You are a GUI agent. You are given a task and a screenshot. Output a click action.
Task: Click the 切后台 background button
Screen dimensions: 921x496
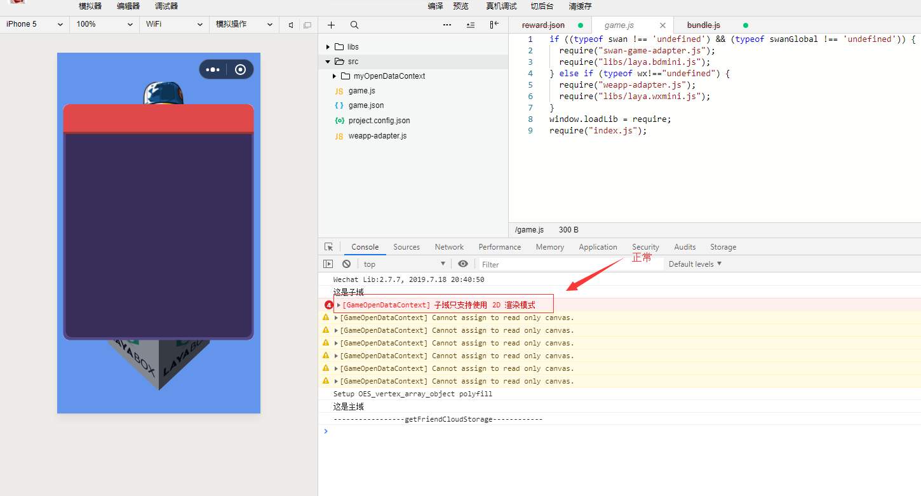[542, 6]
